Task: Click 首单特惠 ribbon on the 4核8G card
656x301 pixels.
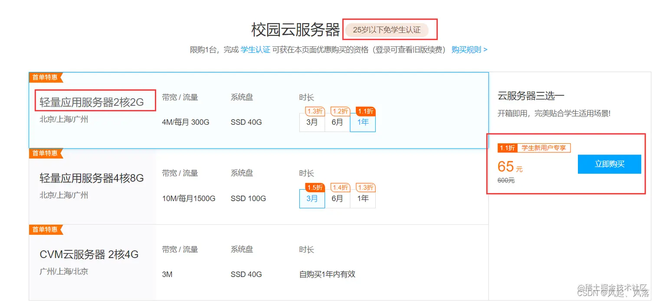Action: click(46, 153)
